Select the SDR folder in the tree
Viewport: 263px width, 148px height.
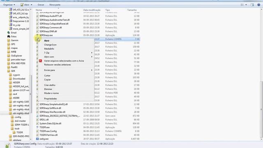coord(13,71)
